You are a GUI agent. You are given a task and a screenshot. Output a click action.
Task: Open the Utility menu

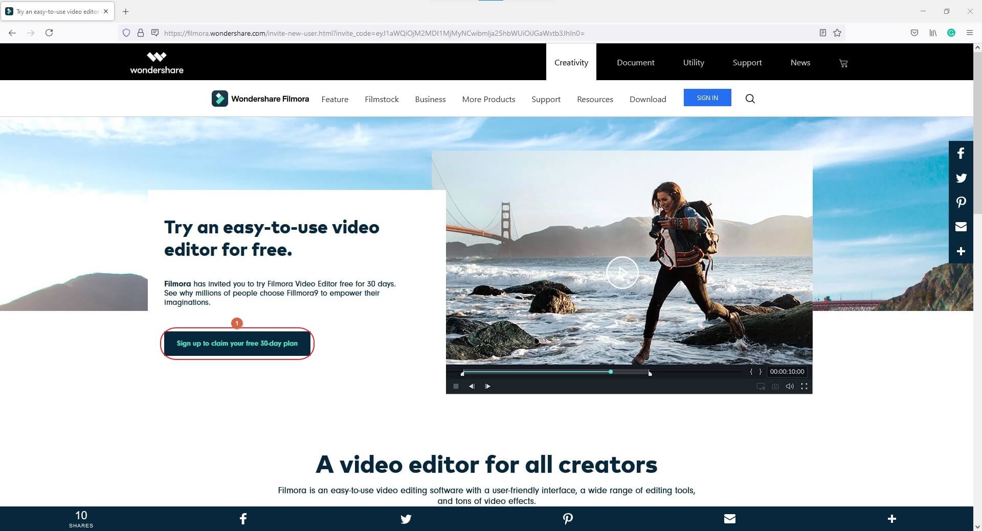(x=694, y=62)
